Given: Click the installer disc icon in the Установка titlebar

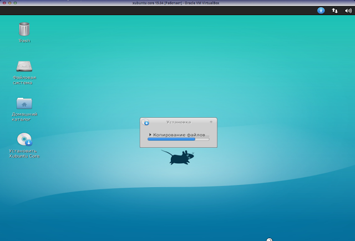Looking at the screenshot, I should coord(145,122).
